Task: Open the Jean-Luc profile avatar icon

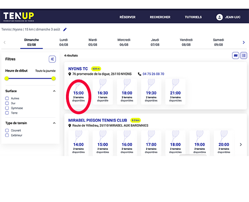Action: coord(220,17)
